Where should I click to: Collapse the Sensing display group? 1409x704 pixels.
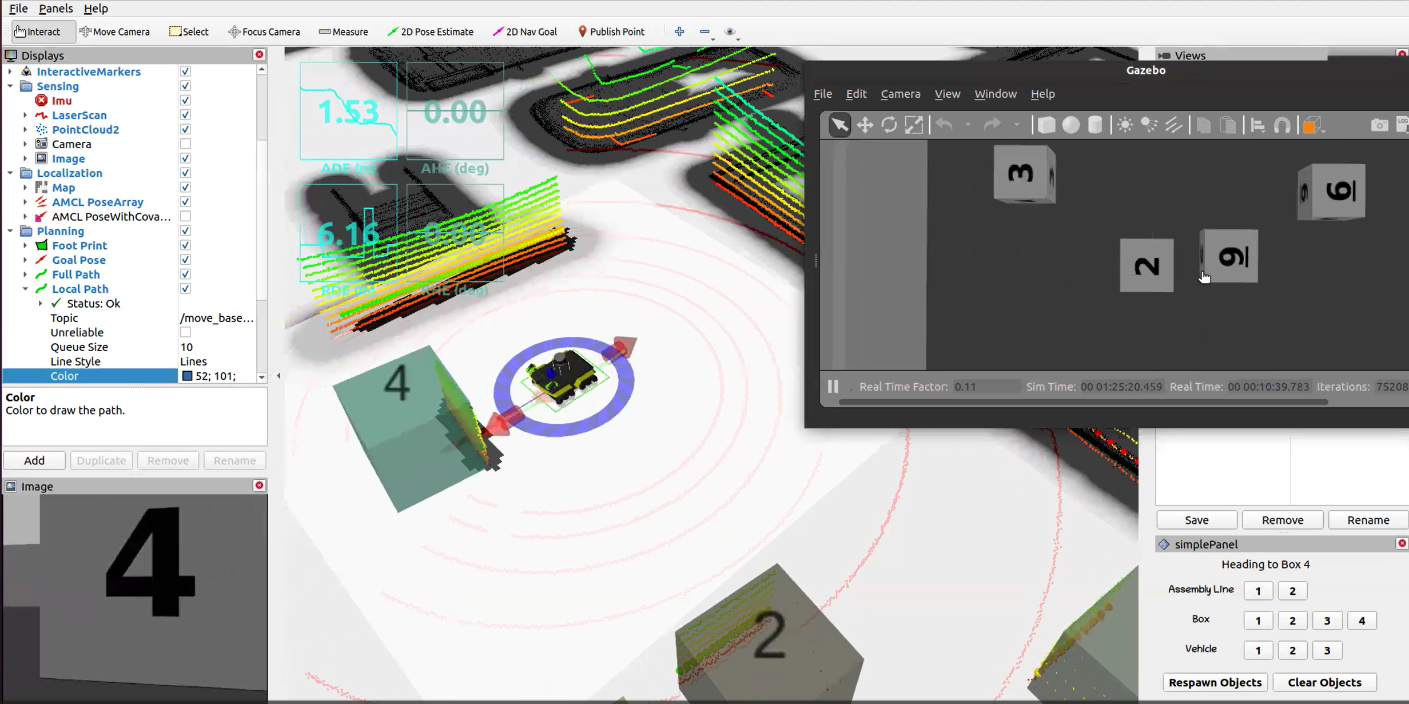(x=10, y=86)
